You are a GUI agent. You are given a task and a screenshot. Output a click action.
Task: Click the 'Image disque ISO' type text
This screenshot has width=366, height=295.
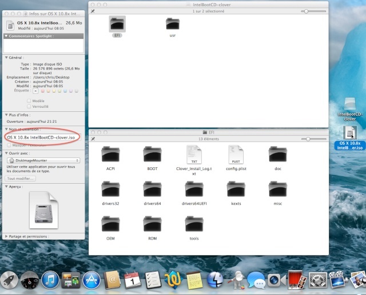click(x=47, y=64)
